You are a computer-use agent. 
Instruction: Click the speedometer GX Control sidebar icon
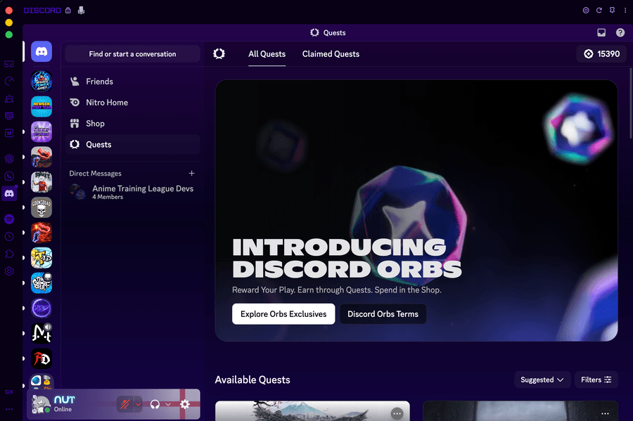point(9,82)
